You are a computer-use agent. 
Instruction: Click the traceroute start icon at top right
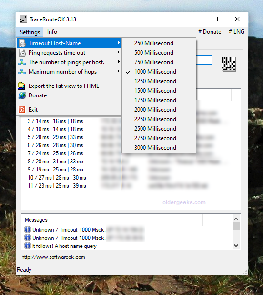point(229,64)
